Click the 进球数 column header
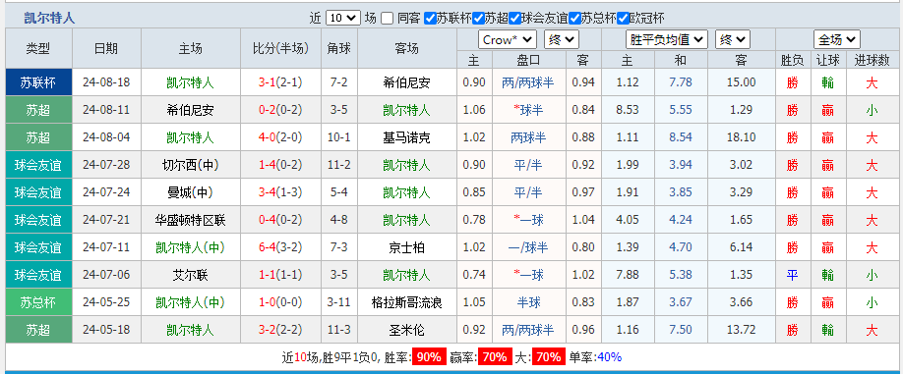This screenshot has width=903, height=374. 872,60
